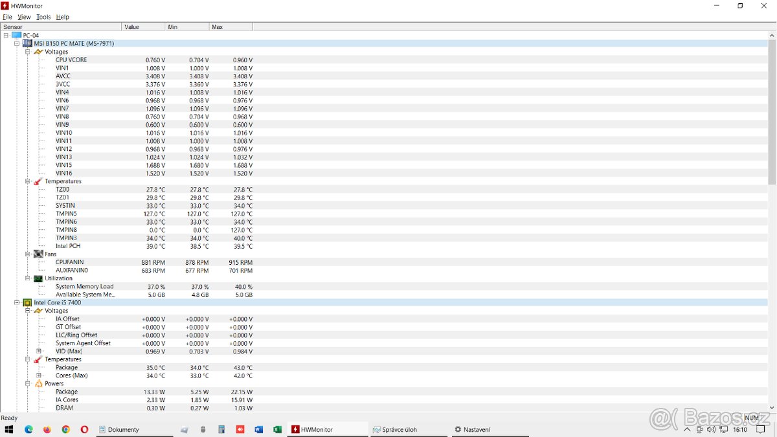Collapse the motherboard Voltages section

pos(28,52)
